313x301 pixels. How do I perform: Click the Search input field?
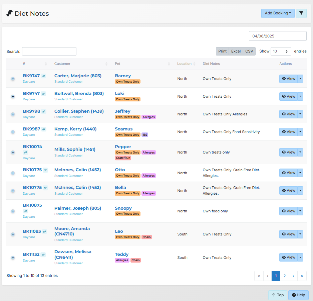pos(49,52)
